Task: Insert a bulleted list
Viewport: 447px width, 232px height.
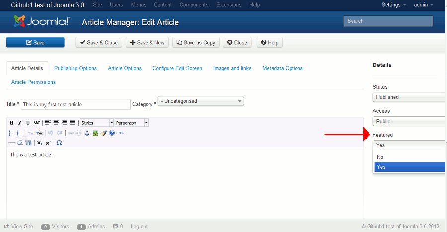Action: 12,133
